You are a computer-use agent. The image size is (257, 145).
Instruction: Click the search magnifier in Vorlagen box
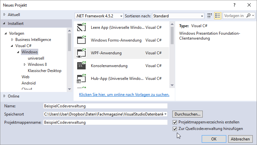pos(249,16)
